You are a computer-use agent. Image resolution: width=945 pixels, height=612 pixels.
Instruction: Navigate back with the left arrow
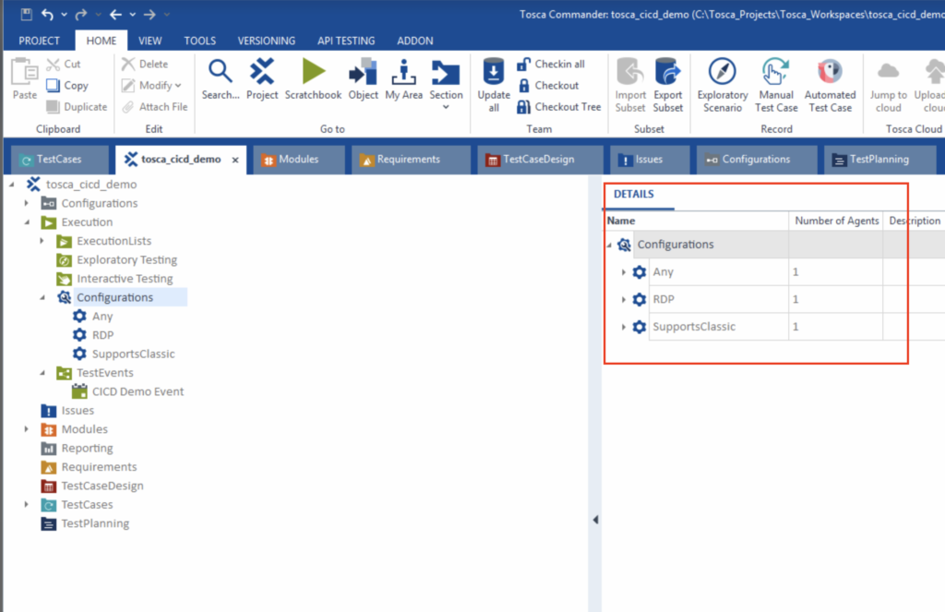[x=115, y=14]
